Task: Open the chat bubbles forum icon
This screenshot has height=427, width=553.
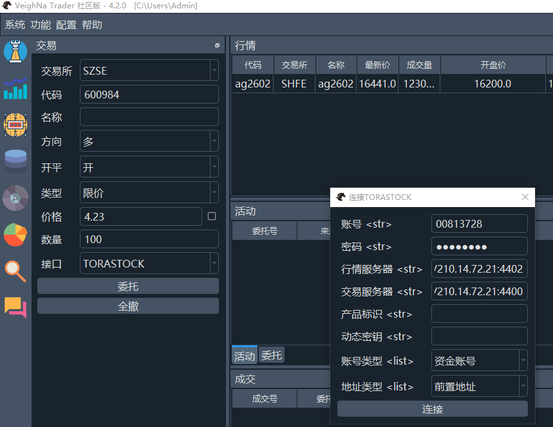Action: coord(15,307)
